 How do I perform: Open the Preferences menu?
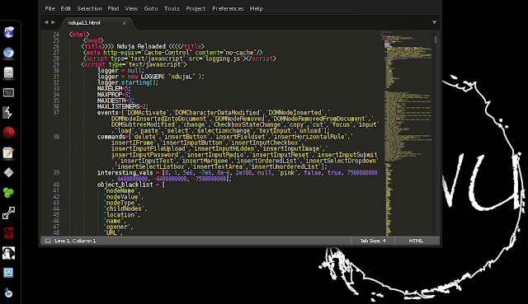coord(228,9)
